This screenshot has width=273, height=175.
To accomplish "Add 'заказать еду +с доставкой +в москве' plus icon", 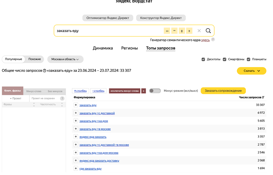I will pyautogui.click(x=76, y=145).
